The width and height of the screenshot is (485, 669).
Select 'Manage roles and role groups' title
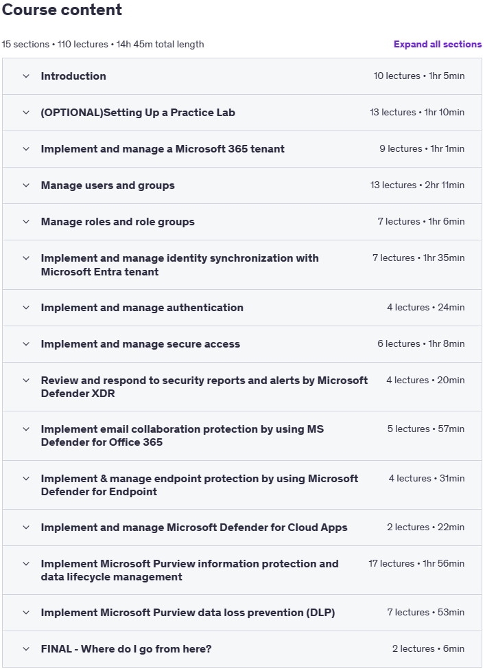tap(117, 222)
